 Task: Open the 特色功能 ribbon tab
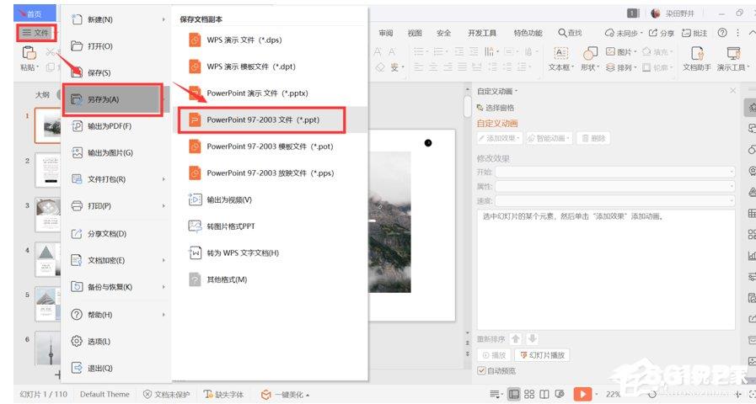pyautogui.click(x=528, y=33)
